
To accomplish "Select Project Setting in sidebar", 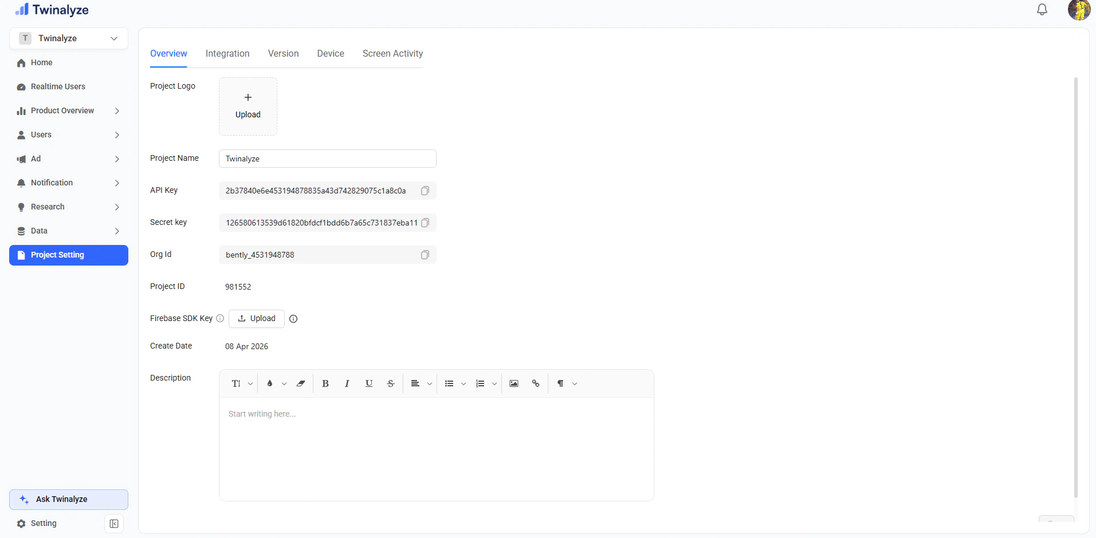I will click(x=69, y=255).
